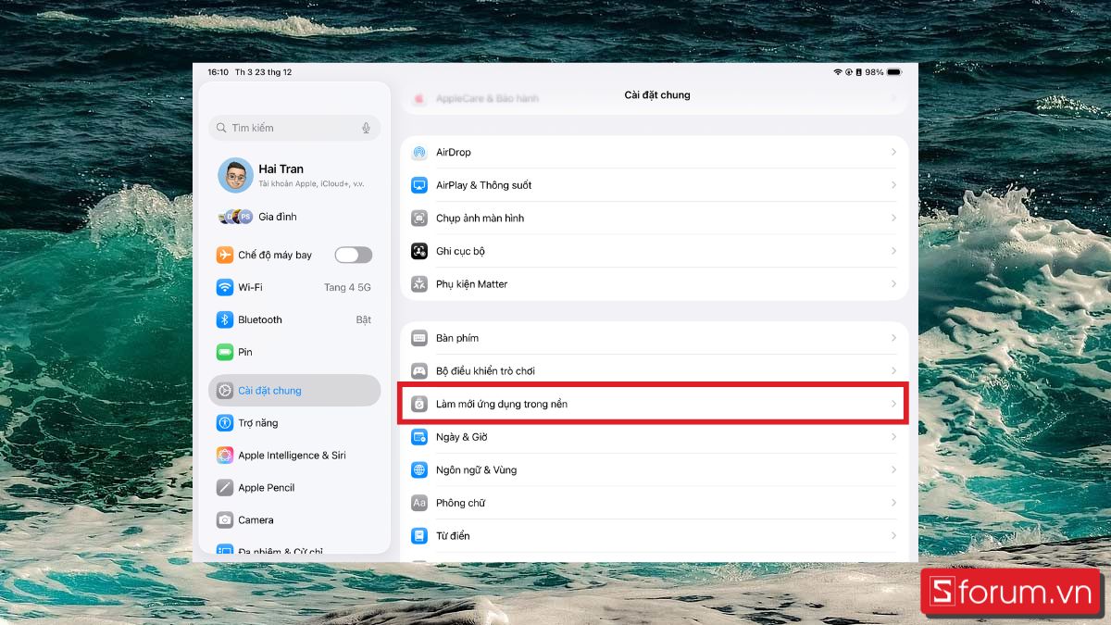Viewport: 1111px width, 625px height.
Task: Open Bộ điều khiển trò chơi settings
Action: tap(654, 371)
